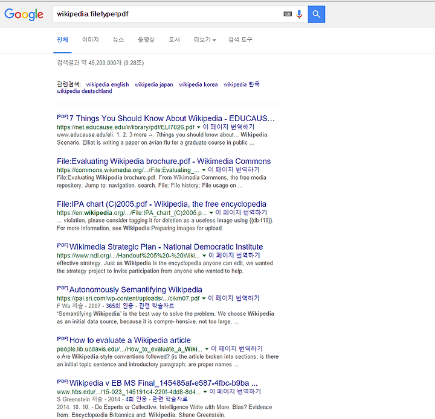
Task: Open Evaluating Wikipedia brochure.pdf result
Action: coord(164,161)
